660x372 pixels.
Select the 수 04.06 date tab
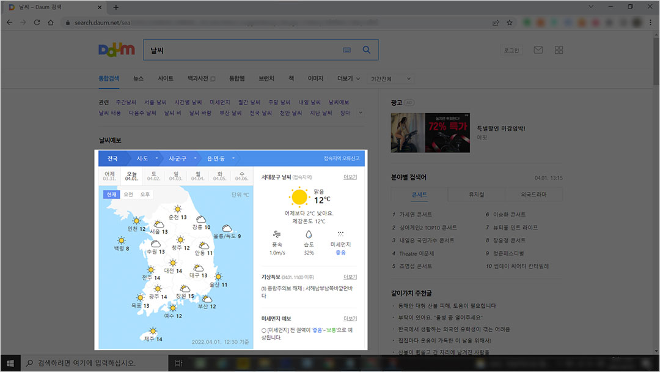(x=241, y=176)
